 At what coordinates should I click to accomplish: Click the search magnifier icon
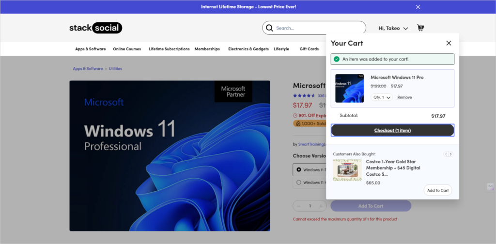pos(269,28)
